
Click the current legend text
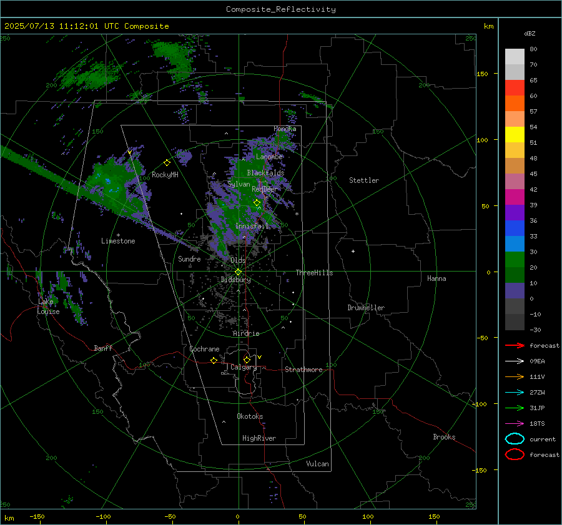(543, 439)
